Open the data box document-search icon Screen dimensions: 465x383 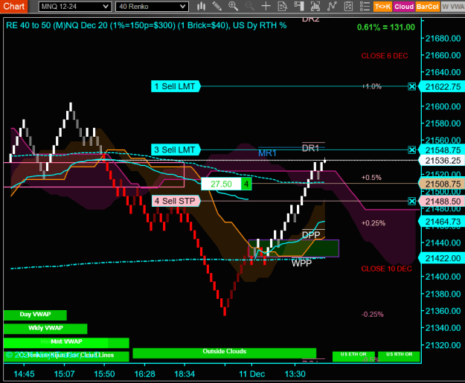[283, 6]
